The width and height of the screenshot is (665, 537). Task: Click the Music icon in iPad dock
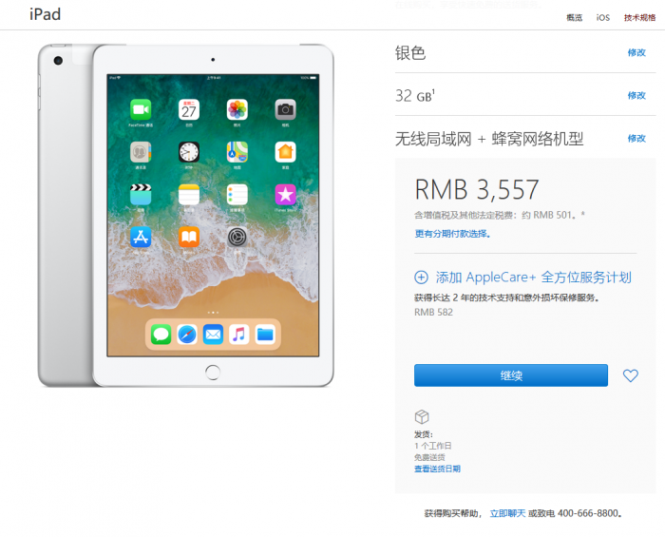pos(239,335)
